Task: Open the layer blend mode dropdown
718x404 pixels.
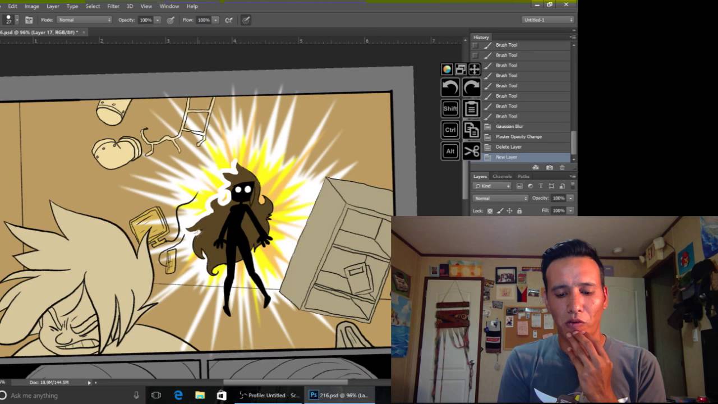Action: [x=501, y=198]
